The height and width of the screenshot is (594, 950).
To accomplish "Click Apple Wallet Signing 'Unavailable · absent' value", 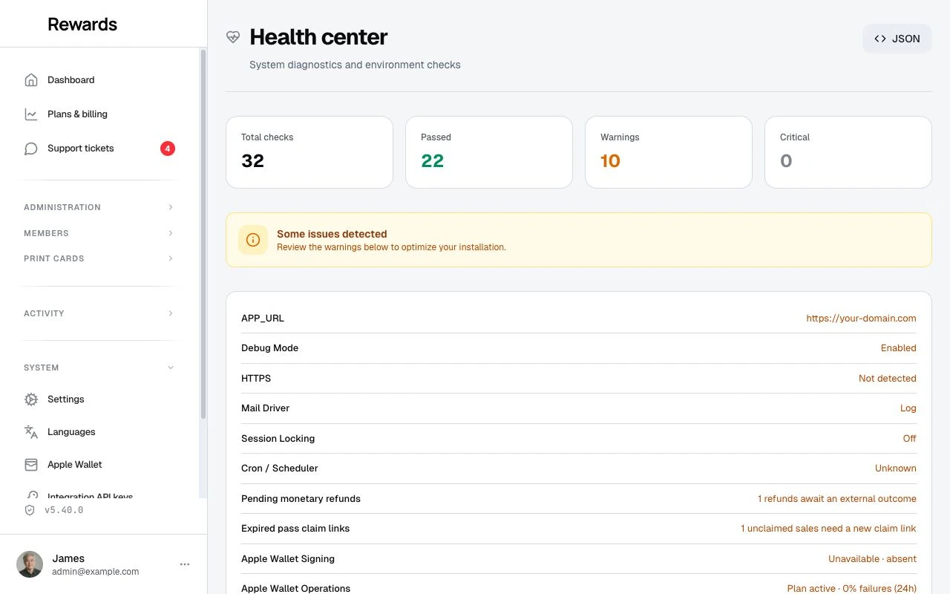I will 872,559.
